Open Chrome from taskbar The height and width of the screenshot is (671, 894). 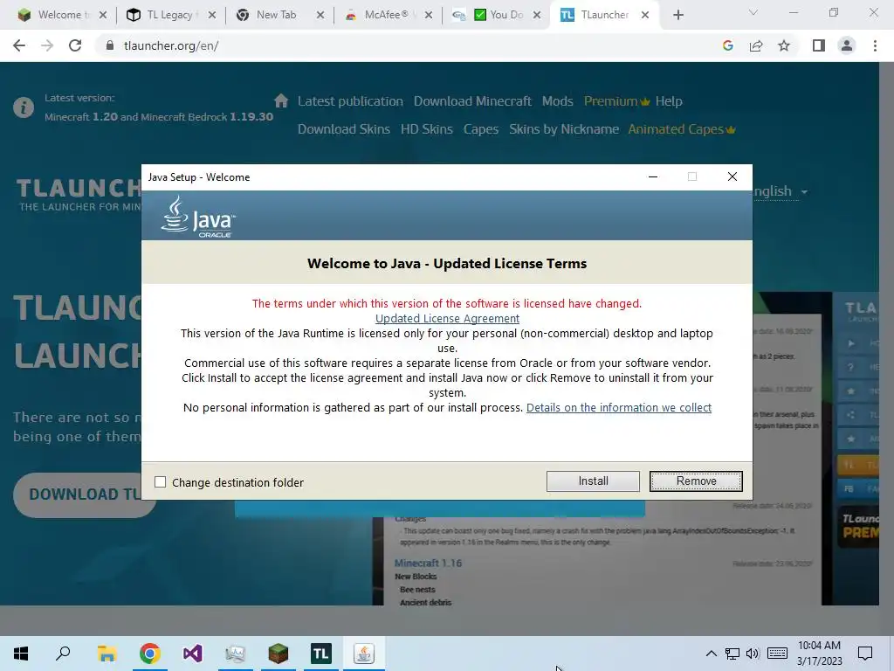click(x=149, y=654)
